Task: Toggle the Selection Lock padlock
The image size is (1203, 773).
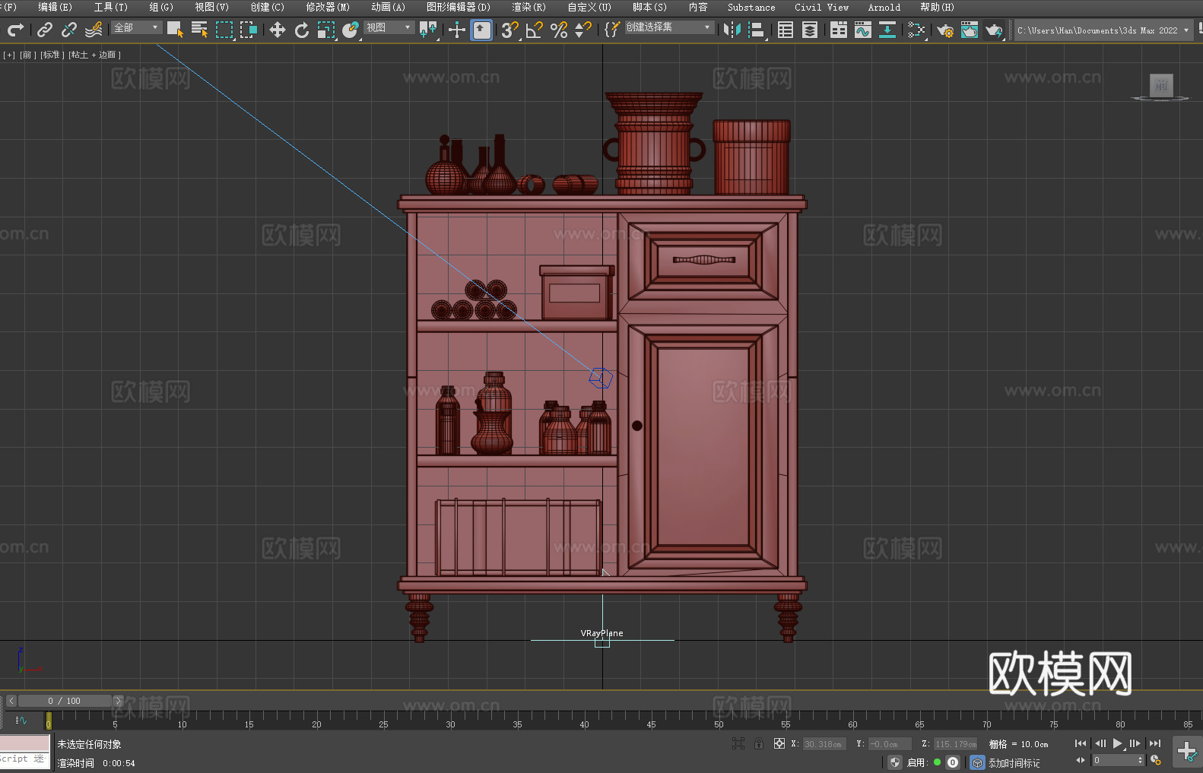Action: click(x=759, y=743)
